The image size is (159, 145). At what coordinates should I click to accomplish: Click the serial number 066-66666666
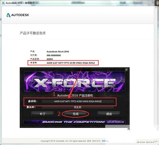tap(54, 55)
